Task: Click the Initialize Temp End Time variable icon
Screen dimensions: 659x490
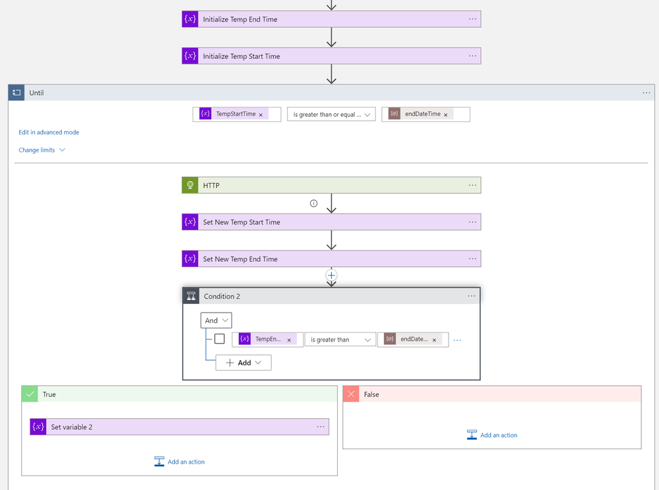Action: 190,19
